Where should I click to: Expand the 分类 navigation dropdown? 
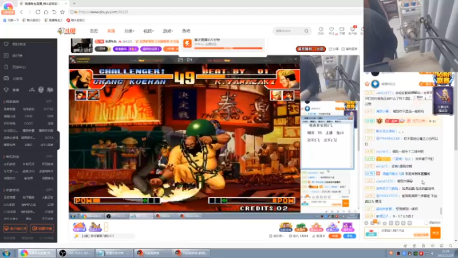click(129, 31)
